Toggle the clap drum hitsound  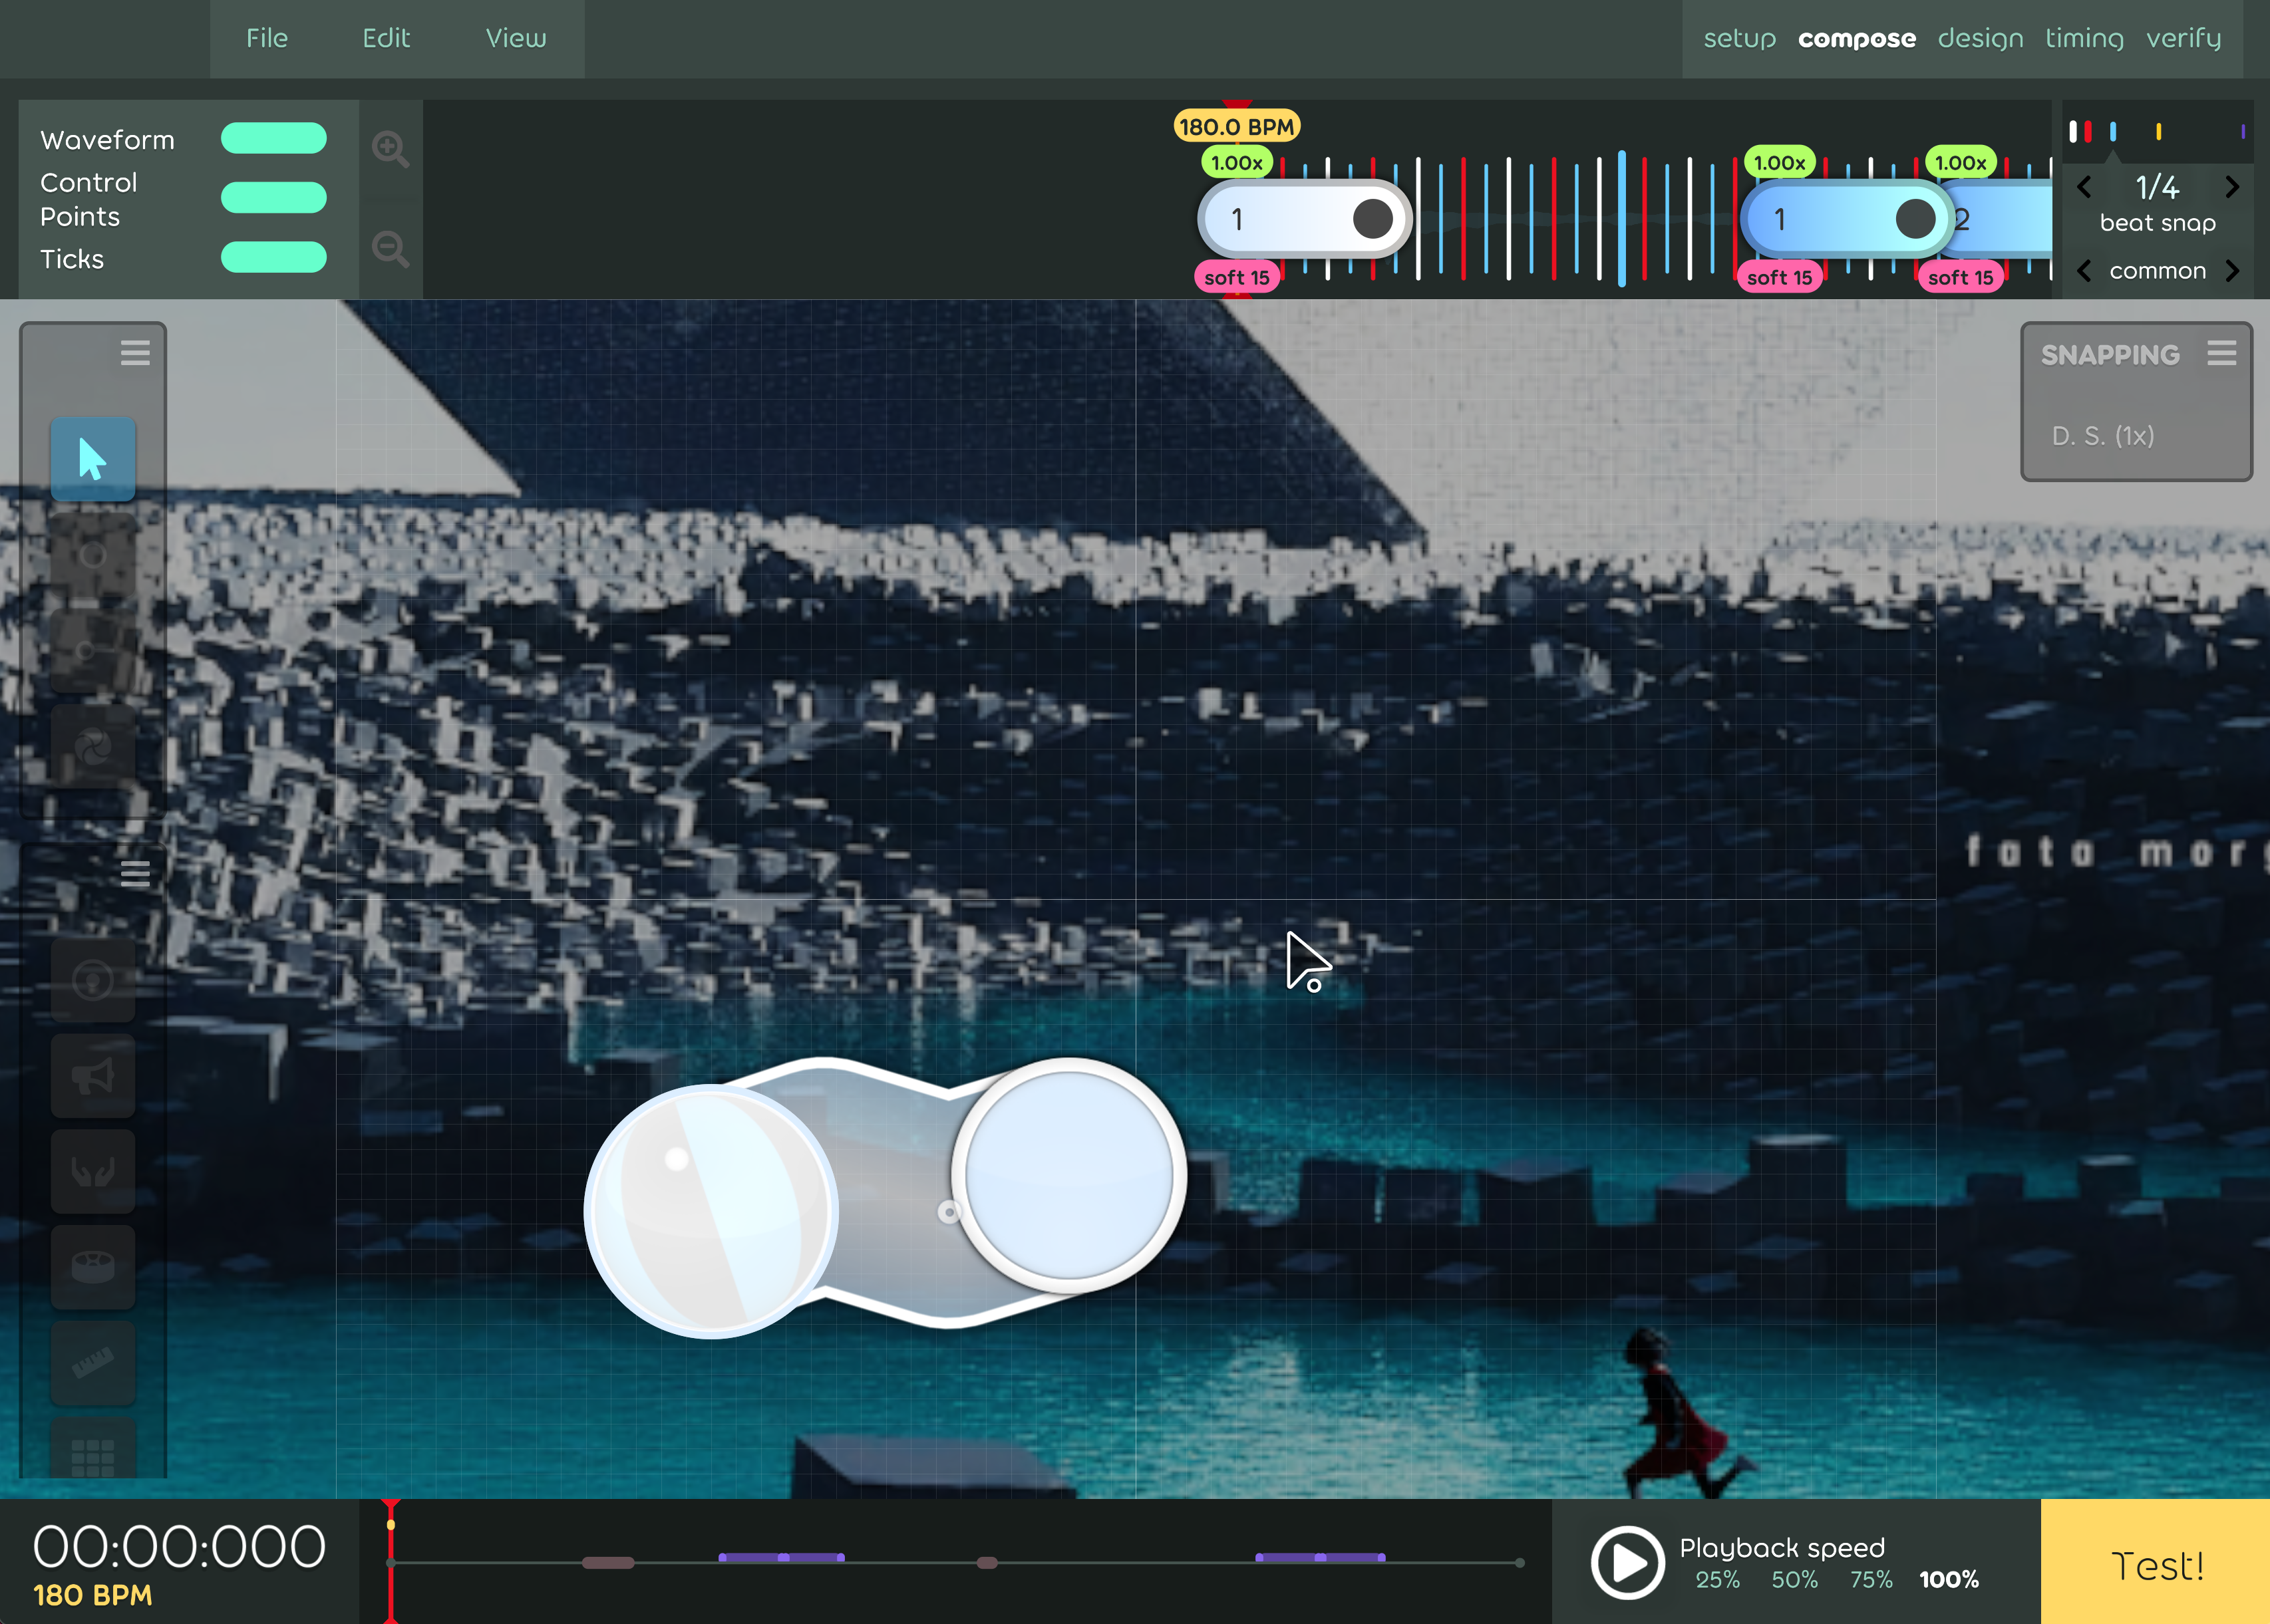pos(93,1268)
